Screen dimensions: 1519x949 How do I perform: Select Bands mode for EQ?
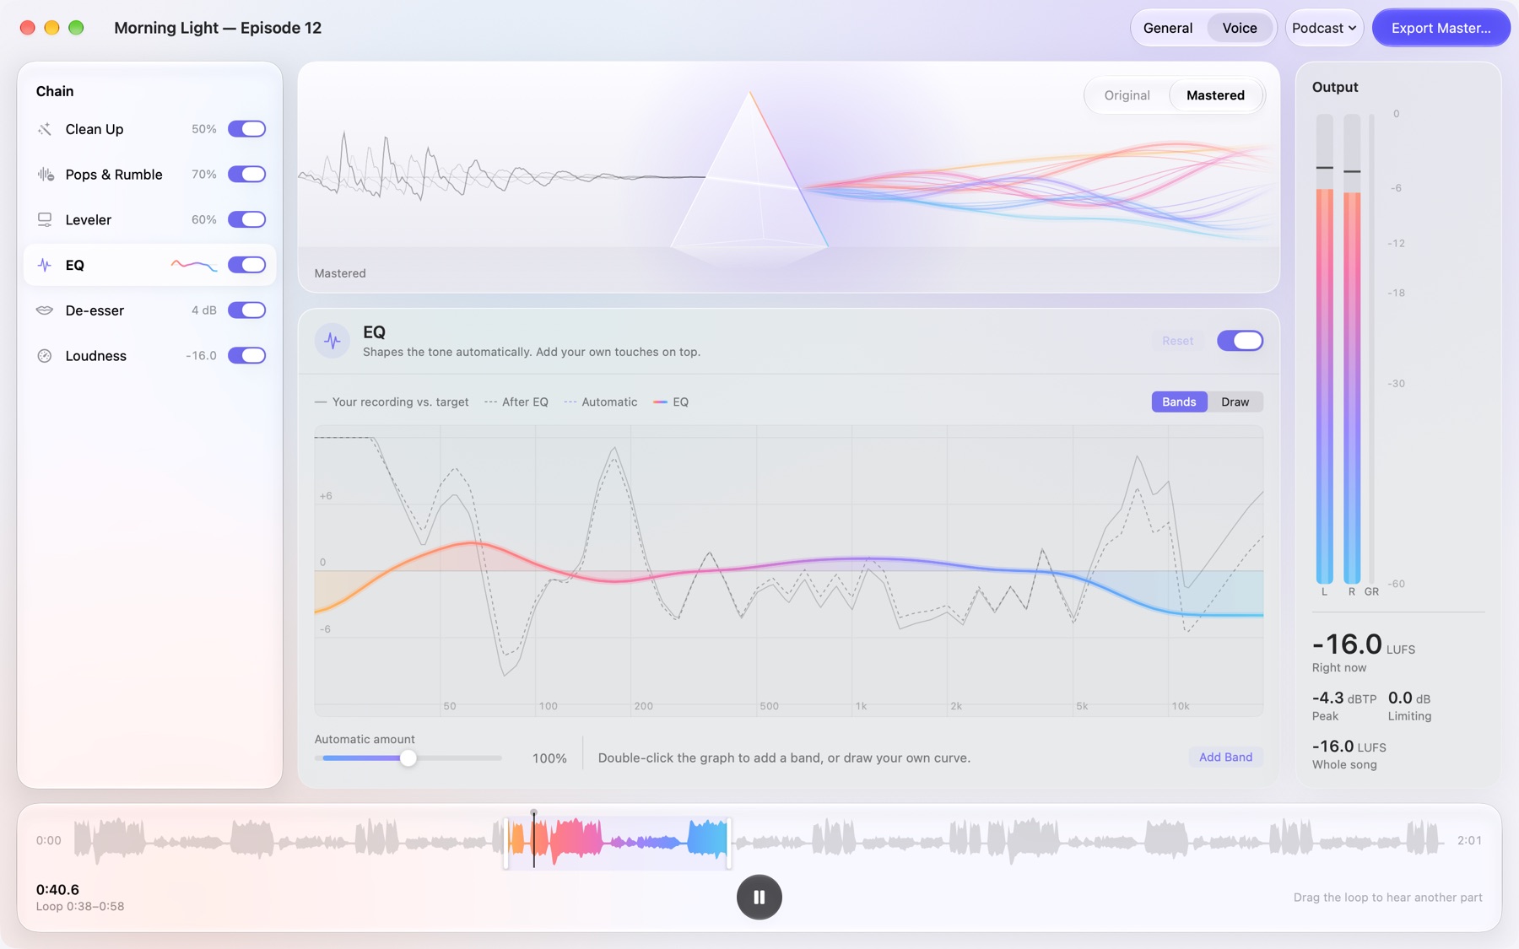1179,402
